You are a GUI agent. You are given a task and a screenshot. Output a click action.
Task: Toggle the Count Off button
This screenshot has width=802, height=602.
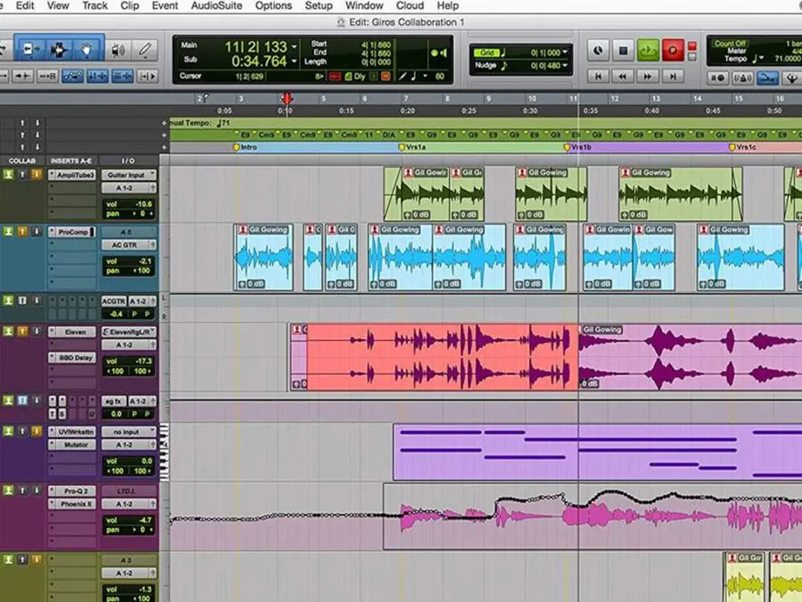tap(729, 43)
